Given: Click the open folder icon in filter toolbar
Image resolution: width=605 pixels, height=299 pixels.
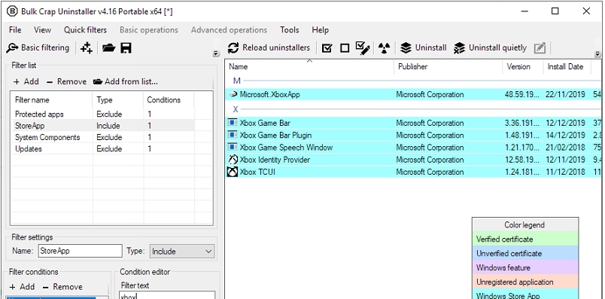Looking at the screenshot, I should point(109,48).
